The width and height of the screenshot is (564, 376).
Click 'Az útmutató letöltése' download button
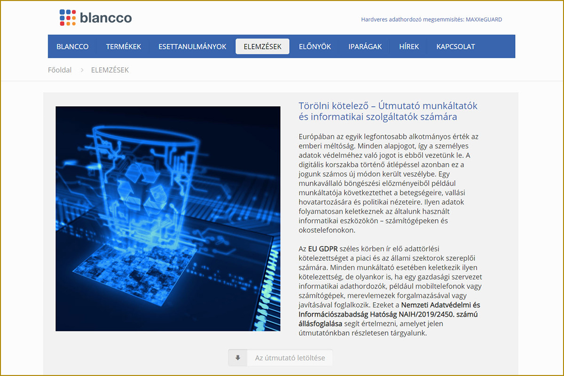pyautogui.click(x=280, y=358)
